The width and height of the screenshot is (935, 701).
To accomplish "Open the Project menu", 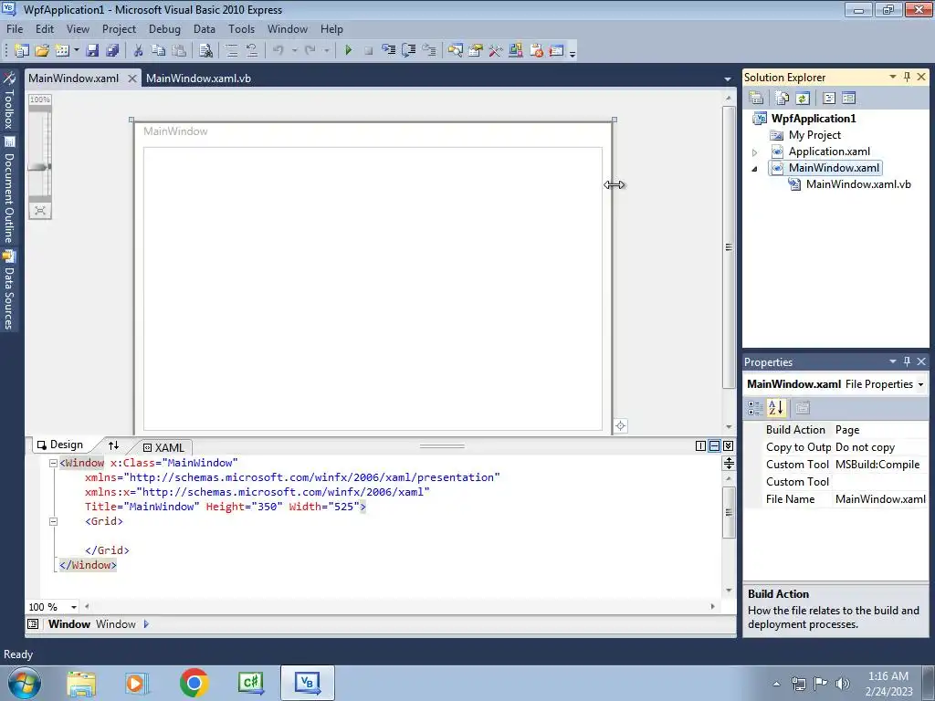I will [x=119, y=28].
